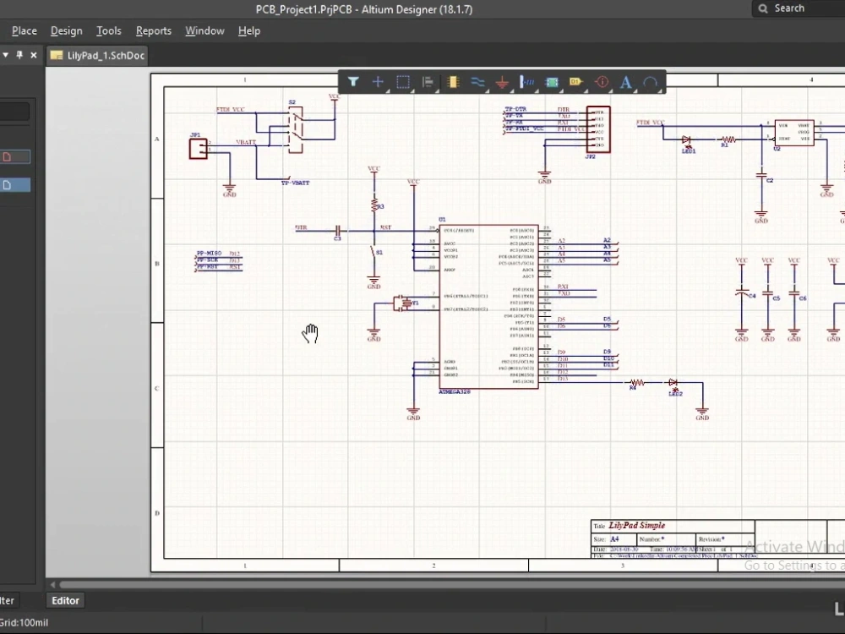Select the Place Text String tool
Screen dimensions: 845x634
(626, 82)
